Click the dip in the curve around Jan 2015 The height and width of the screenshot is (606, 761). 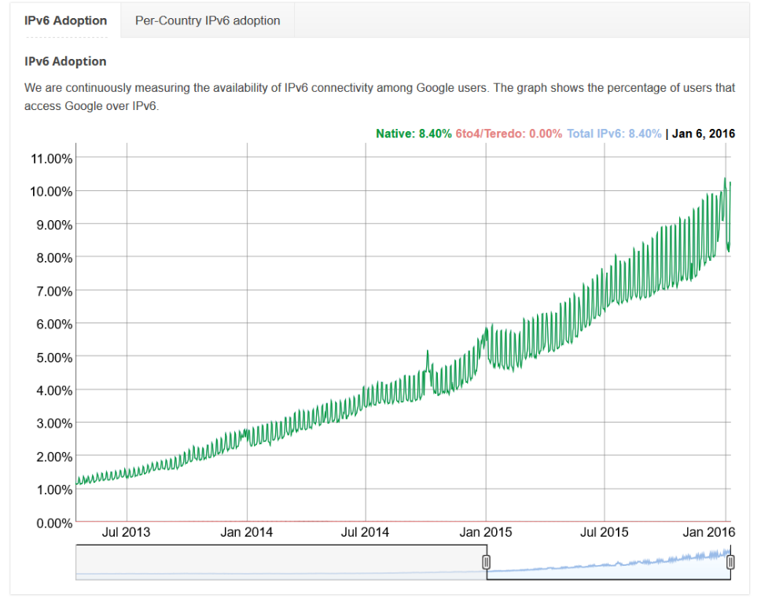pyautogui.click(x=512, y=371)
